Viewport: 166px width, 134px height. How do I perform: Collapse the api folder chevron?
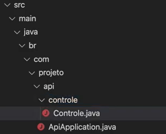click(x=37, y=86)
